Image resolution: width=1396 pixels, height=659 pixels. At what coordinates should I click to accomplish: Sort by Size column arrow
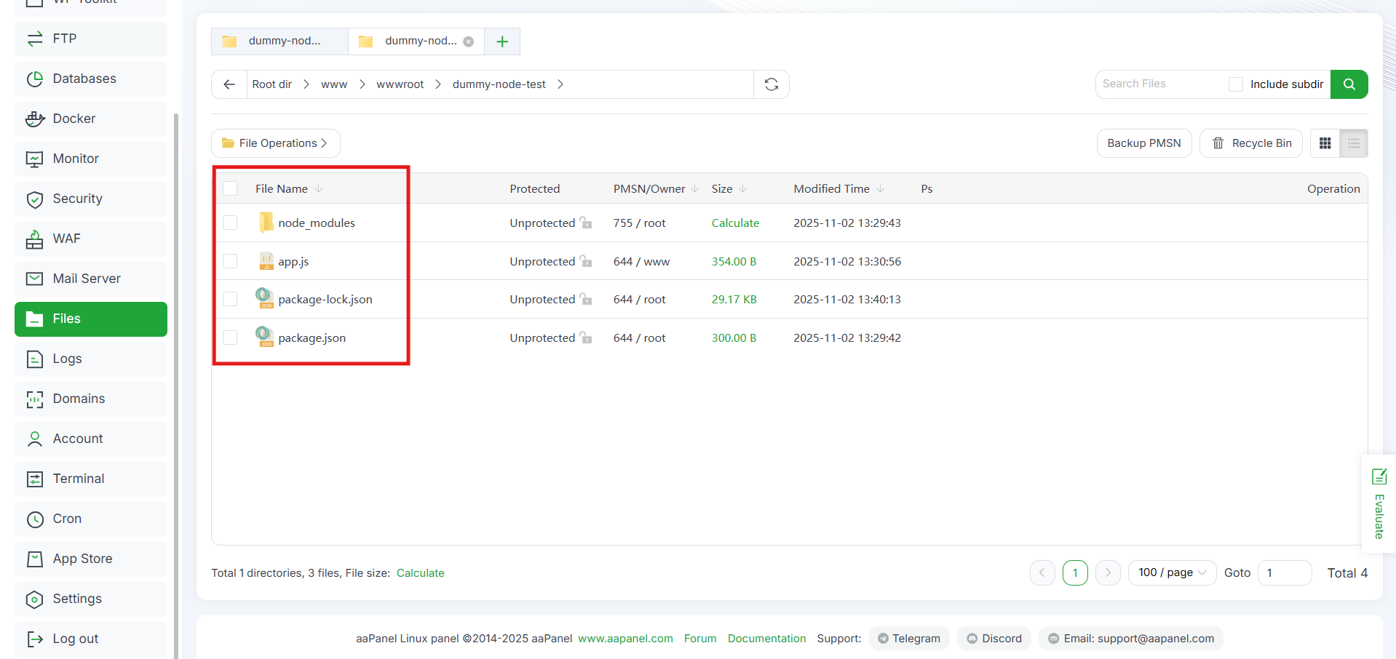[742, 188]
